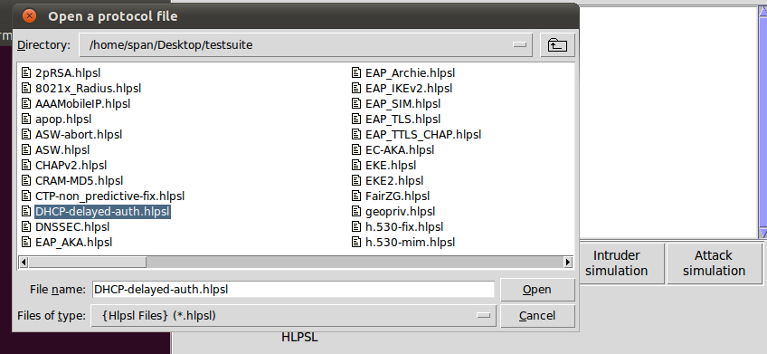This screenshot has height=354, width=767.
Task: Go up one directory with folder icon
Action: pyautogui.click(x=557, y=45)
